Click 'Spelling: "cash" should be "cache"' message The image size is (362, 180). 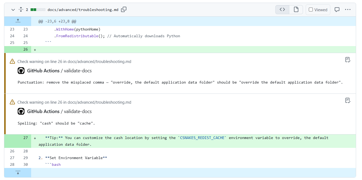(56, 123)
